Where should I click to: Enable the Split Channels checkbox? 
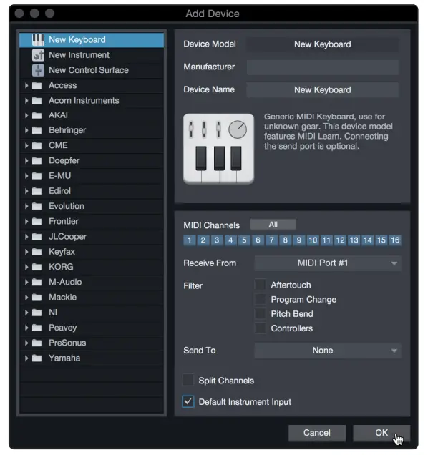(188, 380)
